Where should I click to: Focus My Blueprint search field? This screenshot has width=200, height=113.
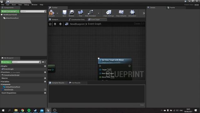click(x=26, y=62)
